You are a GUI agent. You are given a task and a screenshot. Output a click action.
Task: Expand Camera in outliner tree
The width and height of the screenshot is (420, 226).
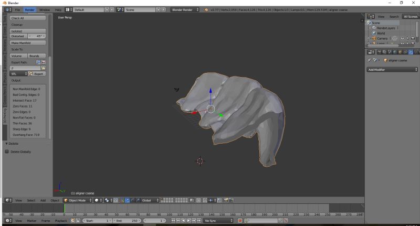click(x=369, y=38)
